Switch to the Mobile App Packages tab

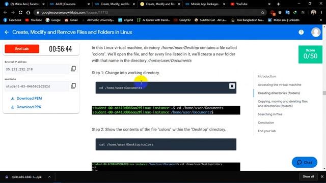pyautogui.click(x=205, y=4)
